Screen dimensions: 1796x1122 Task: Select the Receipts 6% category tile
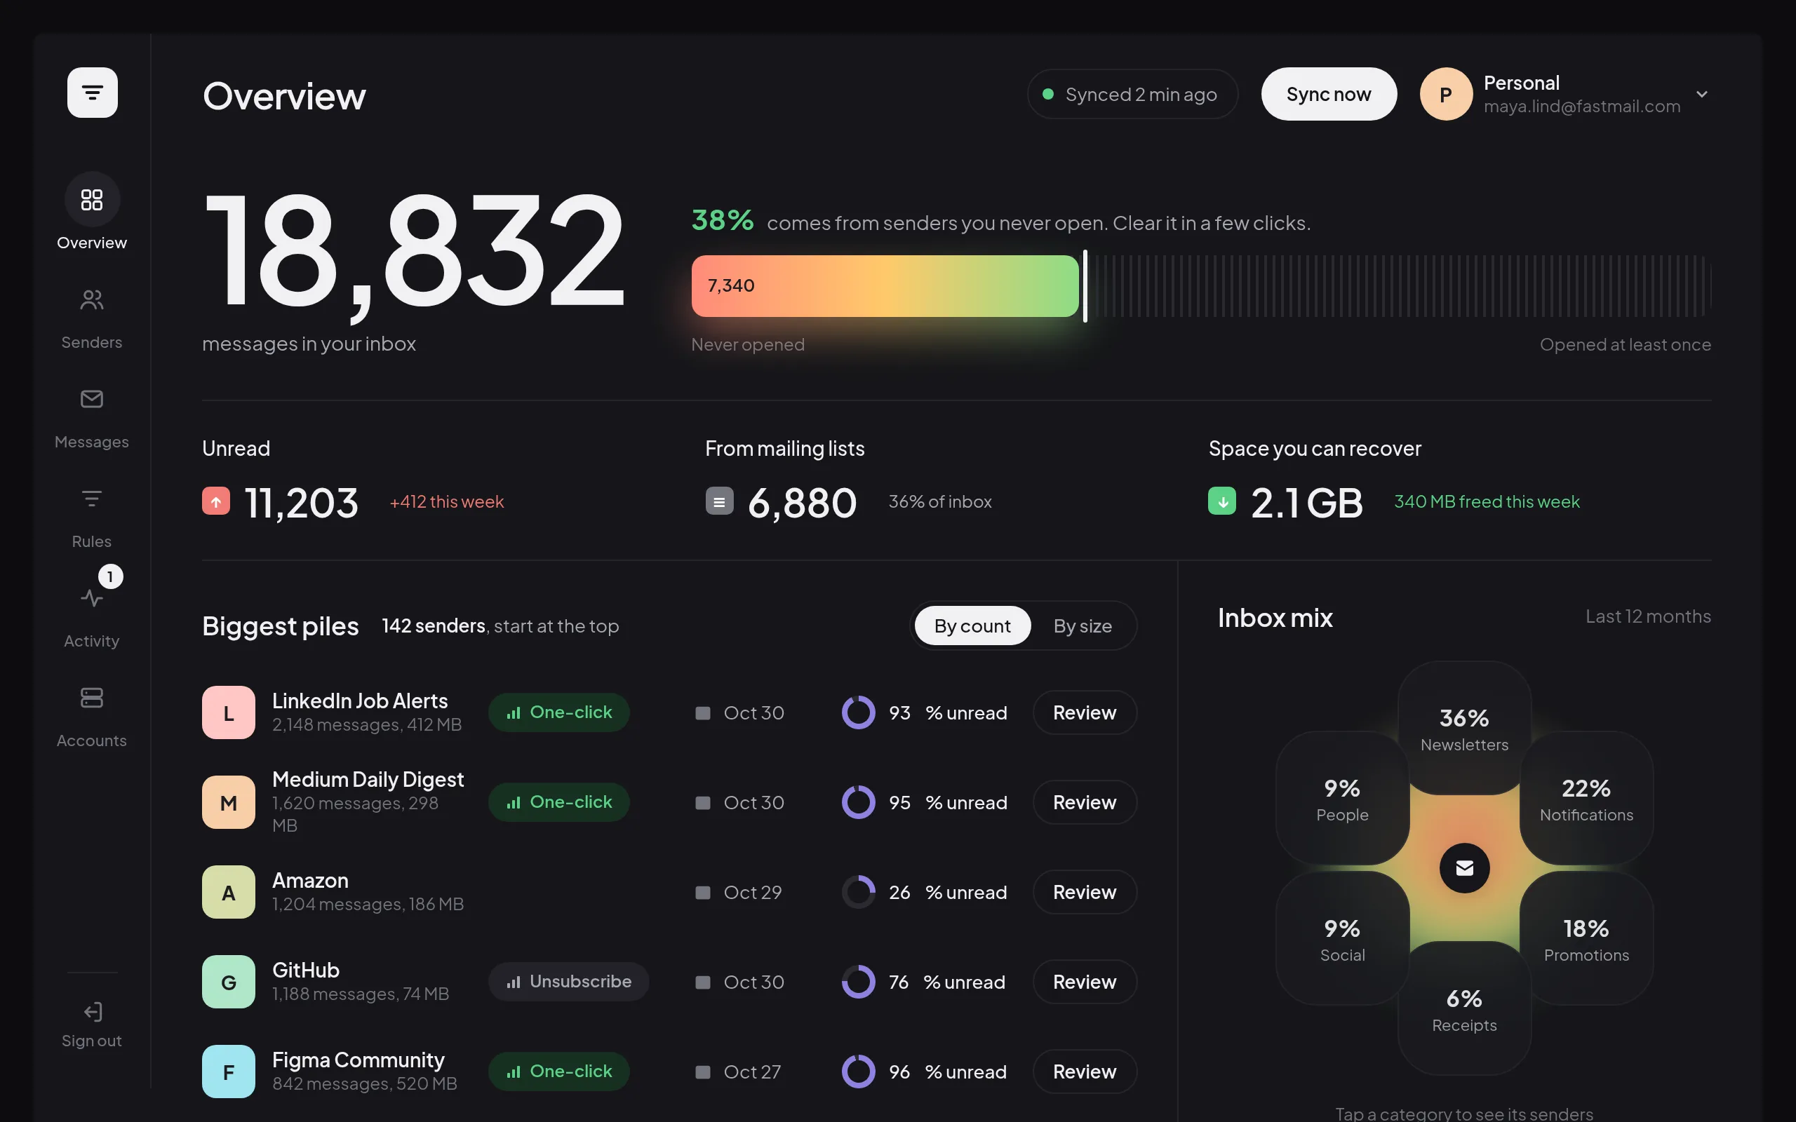pyautogui.click(x=1464, y=1008)
